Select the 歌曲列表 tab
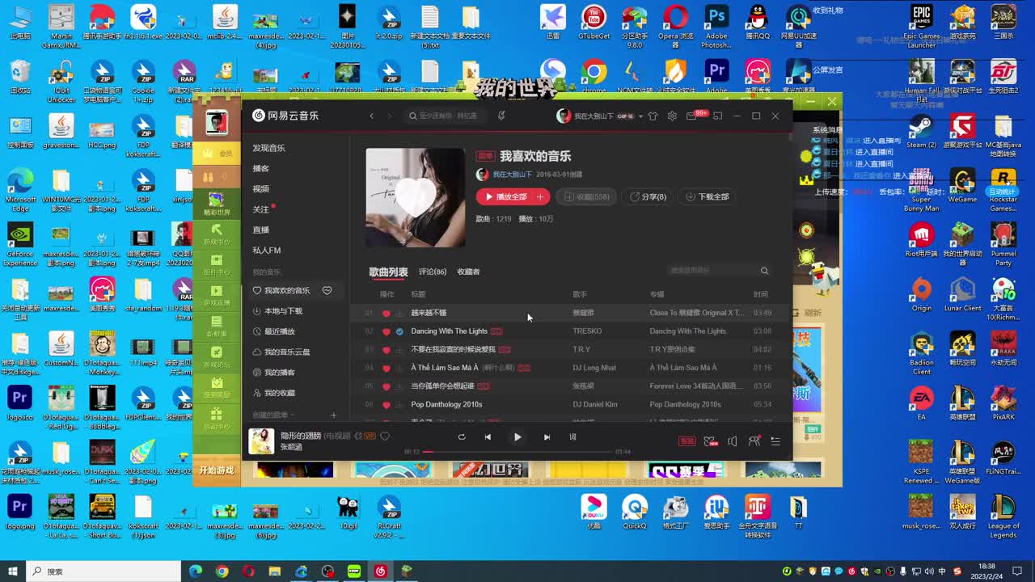The width and height of the screenshot is (1035, 582). point(388,272)
